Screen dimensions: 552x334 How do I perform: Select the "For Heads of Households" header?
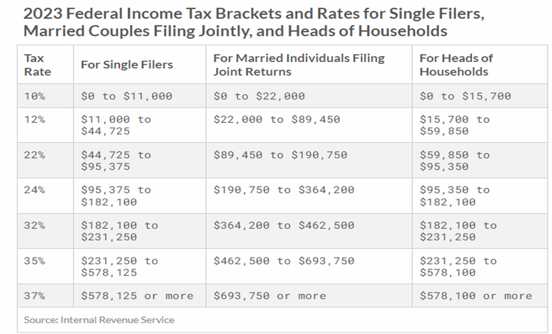pos(455,65)
